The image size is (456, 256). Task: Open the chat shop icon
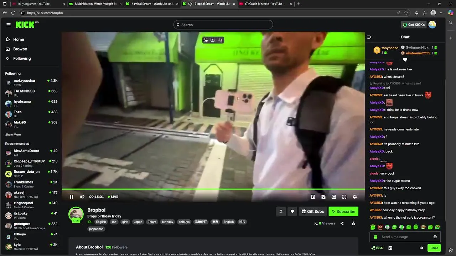[x=390, y=248]
